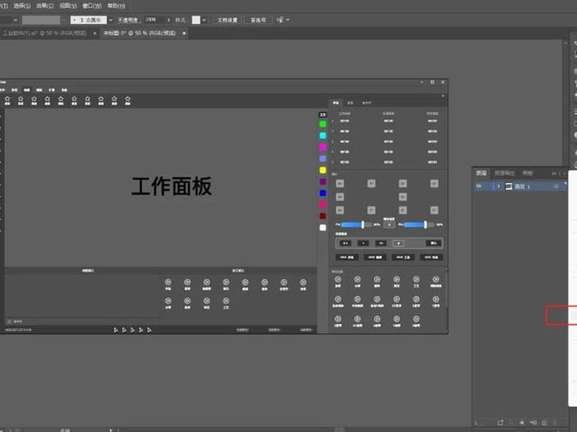
Task: Expand hidden panel tabs with double-arrow
Action: [x=553, y=174]
